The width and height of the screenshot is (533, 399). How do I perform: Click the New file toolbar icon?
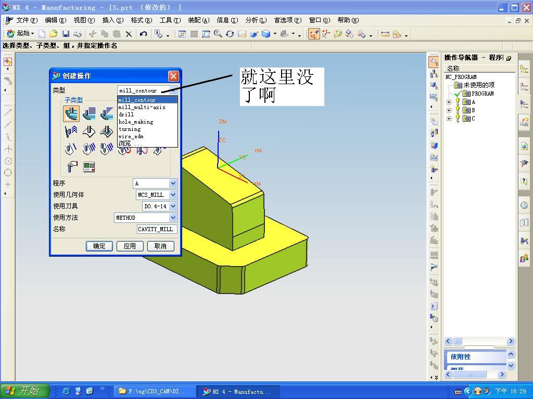pyautogui.click(x=42, y=34)
